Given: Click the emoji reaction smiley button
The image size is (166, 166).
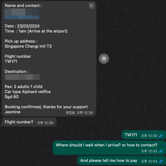Looking at the screenshot, I should click(104, 59).
